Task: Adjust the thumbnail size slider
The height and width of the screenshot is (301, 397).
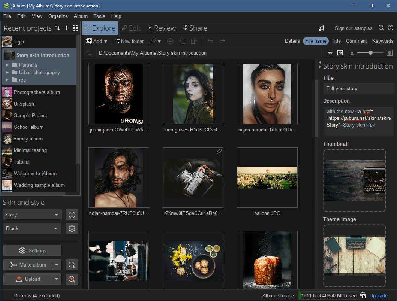Action: pos(370,53)
